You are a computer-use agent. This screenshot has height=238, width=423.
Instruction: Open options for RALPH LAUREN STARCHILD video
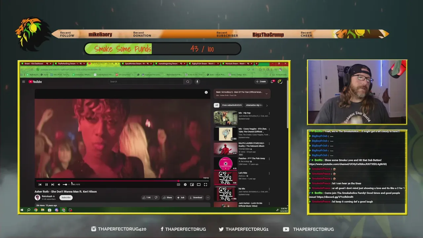(269, 143)
